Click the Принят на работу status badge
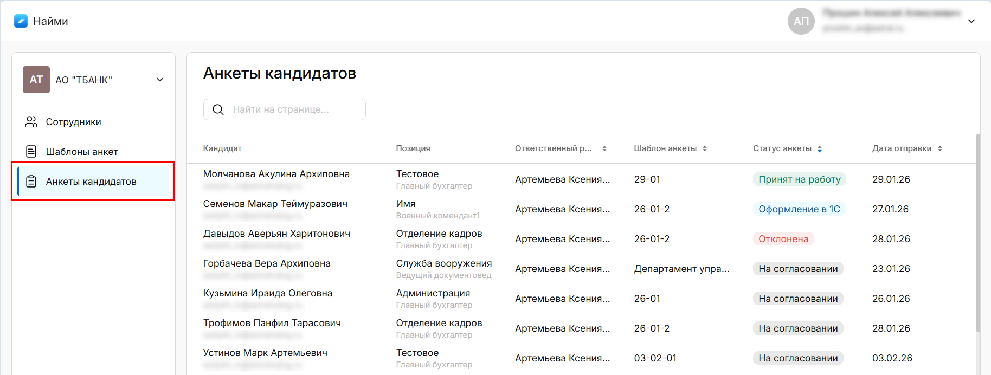Image resolution: width=991 pixels, height=375 pixels. [x=799, y=179]
